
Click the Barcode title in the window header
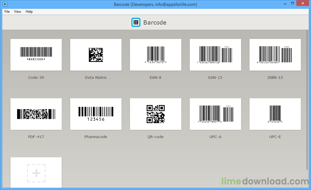[155, 23]
